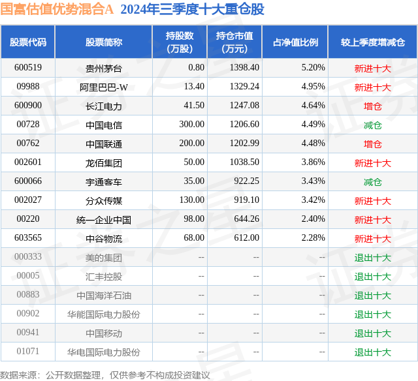Select stock code 01071
This screenshot has height=381, width=418.
pyautogui.click(x=28, y=351)
